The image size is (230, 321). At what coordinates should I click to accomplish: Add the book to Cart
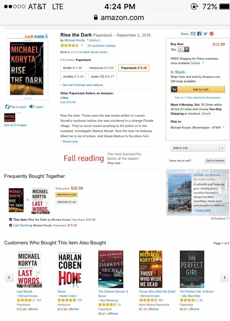[x=198, y=90]
